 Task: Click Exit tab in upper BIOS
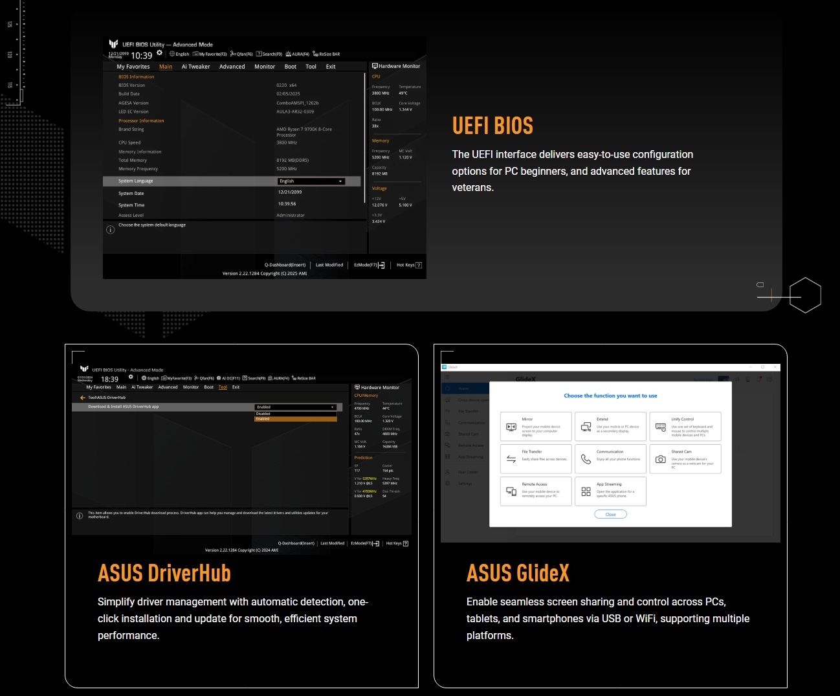331,67
